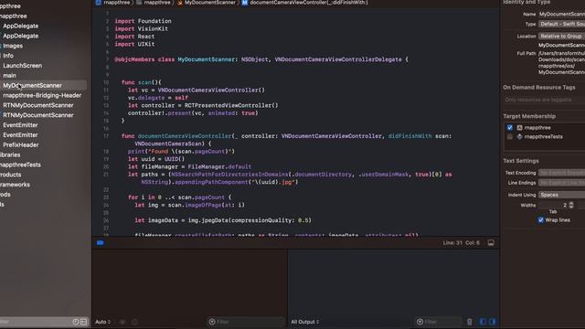Click the 'import React' code line

pyautogui.click(x=134, y=37)
